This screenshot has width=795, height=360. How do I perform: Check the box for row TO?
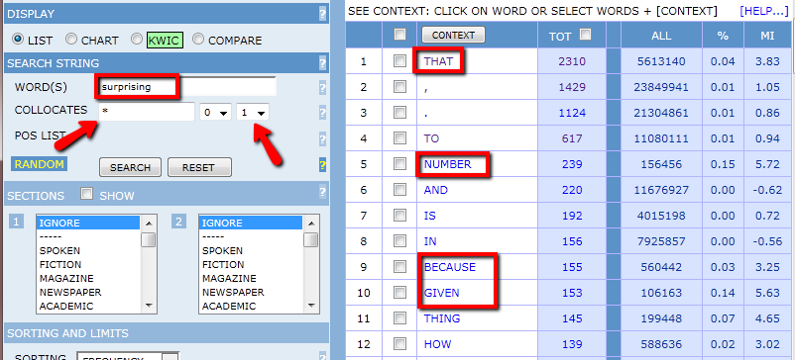click(400, 138)
